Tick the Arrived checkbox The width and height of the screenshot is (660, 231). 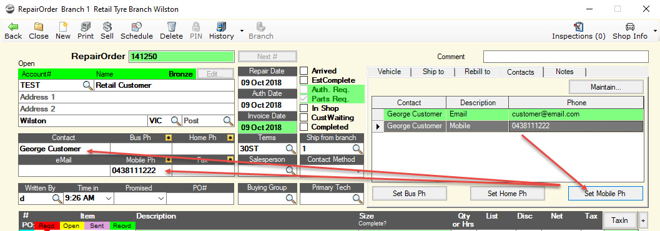click(x=304, y=70)
